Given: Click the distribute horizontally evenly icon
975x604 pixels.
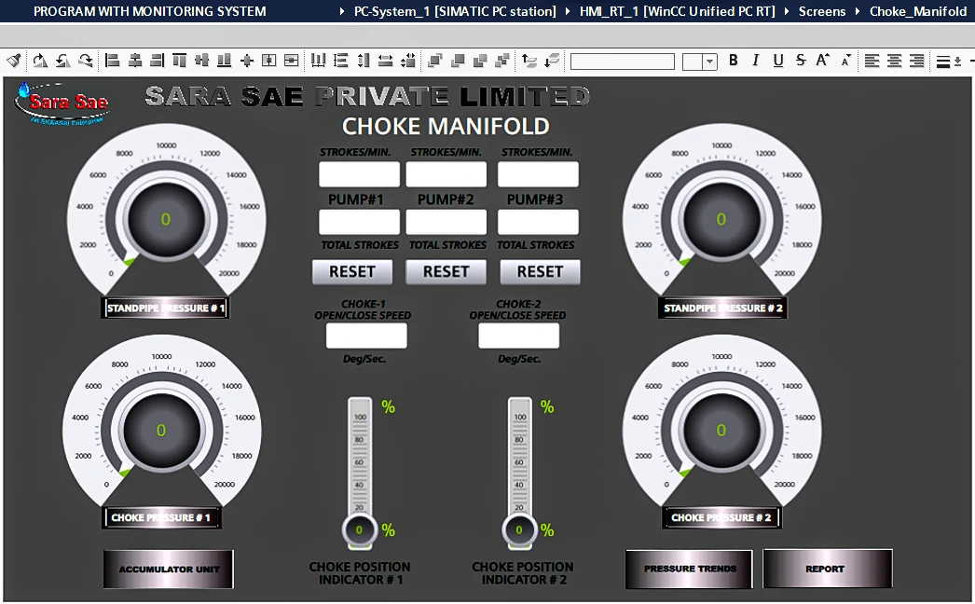Looking at the screenshot, I should point(318,61).
